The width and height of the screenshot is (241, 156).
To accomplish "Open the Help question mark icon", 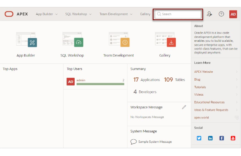I will click(221, 14).
